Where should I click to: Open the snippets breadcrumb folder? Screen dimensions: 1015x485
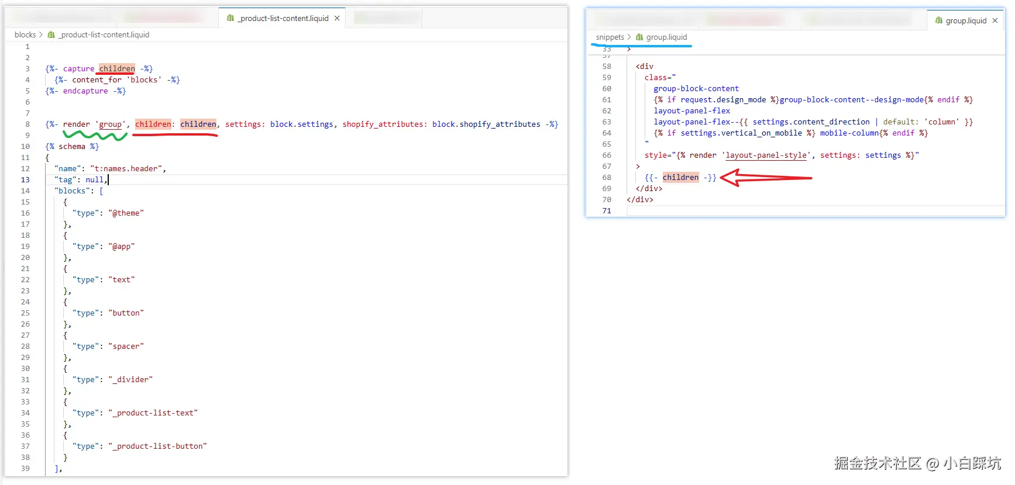[610, 37]
